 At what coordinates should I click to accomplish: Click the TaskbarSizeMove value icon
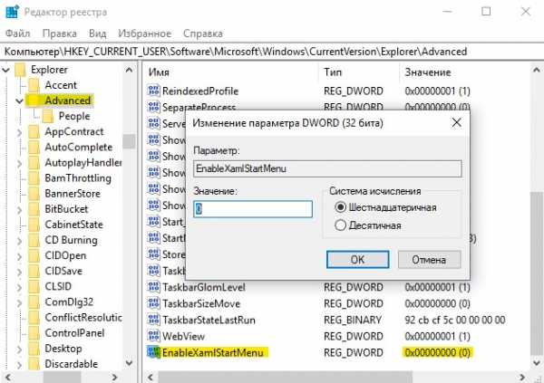[x=153, y=303]
